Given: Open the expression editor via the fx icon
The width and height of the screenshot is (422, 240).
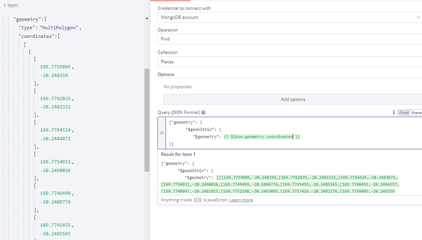Looking at the screenshot, I should [162, 132].
